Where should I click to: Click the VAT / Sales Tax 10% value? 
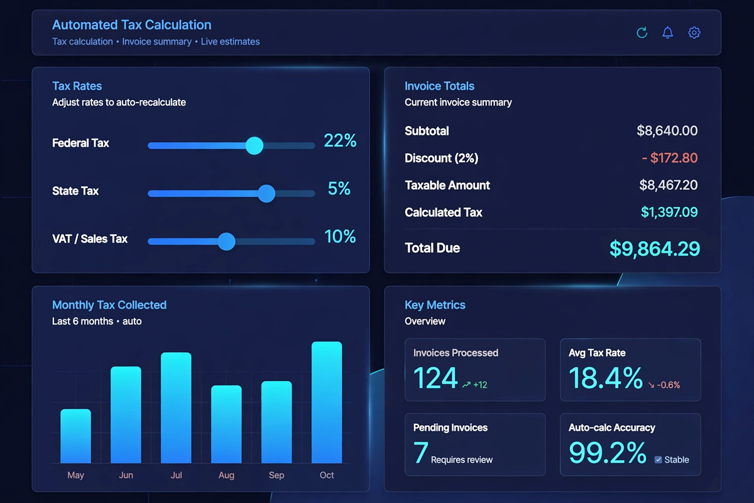coord(340,236)
